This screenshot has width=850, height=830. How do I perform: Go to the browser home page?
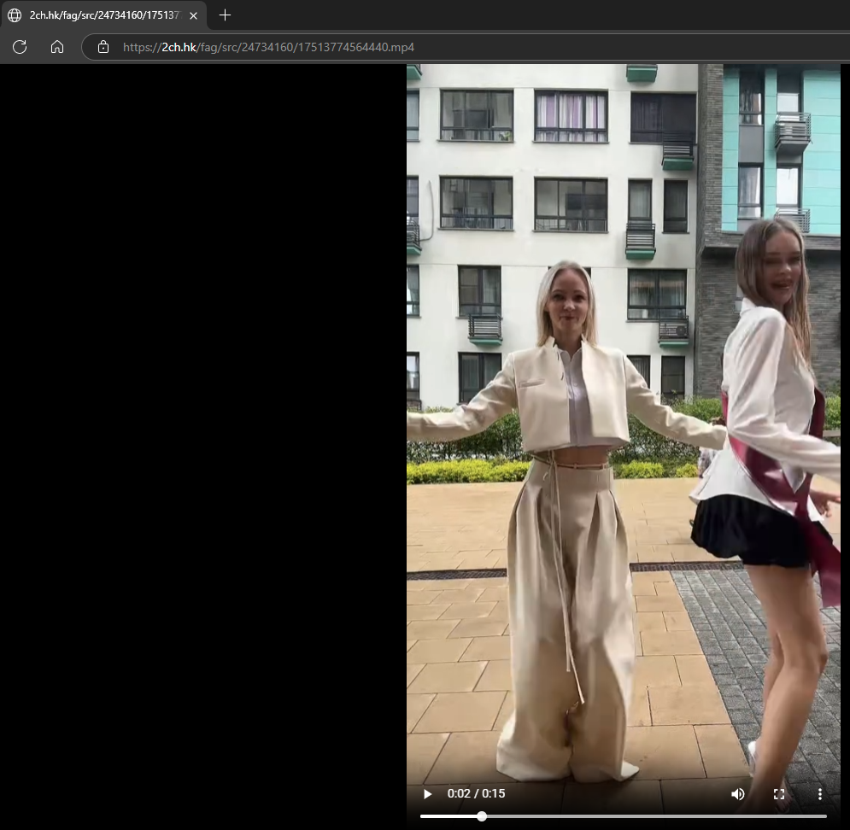coord(57,47)
